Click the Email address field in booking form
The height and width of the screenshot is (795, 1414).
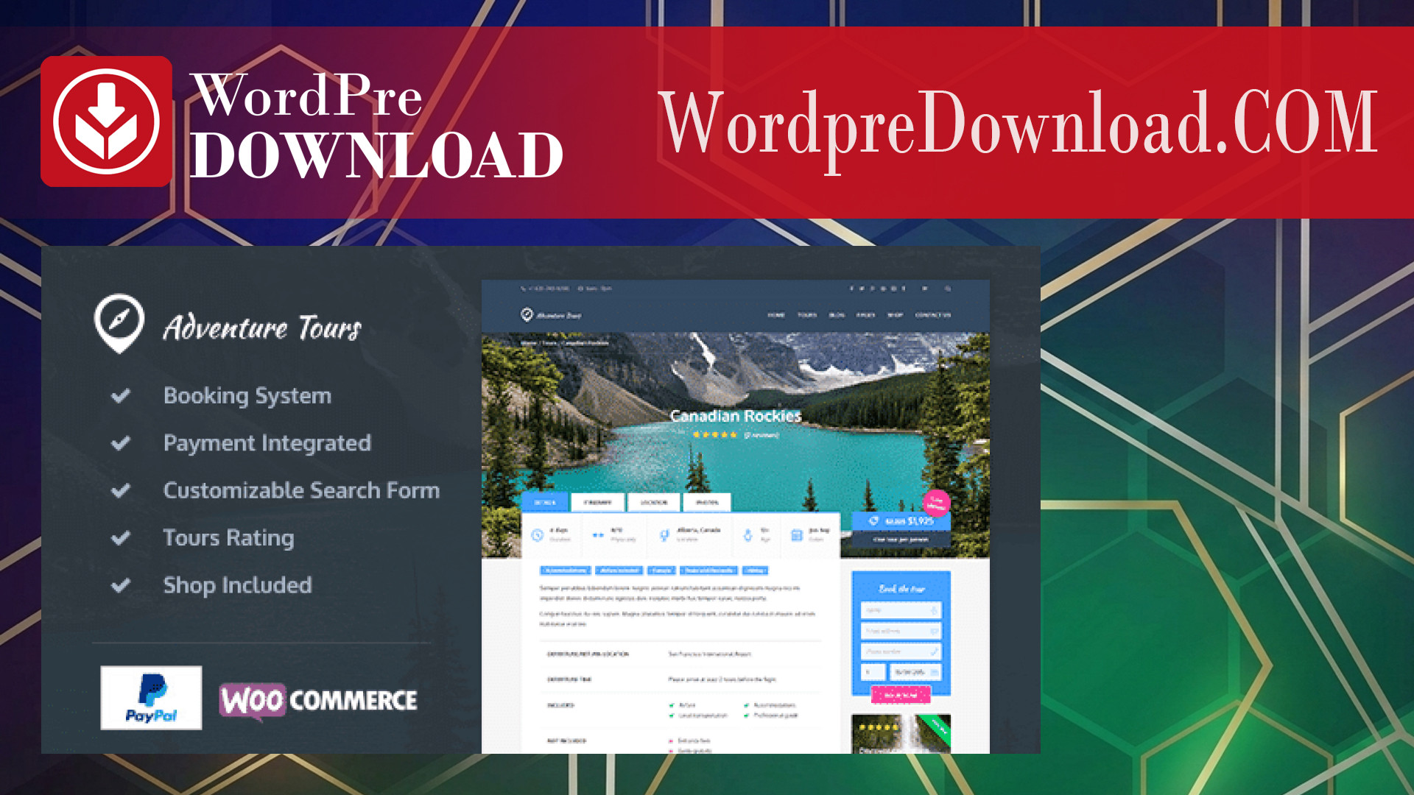[x=901, y=631]
